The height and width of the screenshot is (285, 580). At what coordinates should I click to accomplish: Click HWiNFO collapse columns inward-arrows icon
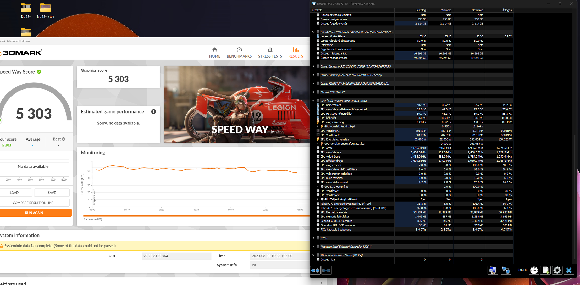coord(326,270)
